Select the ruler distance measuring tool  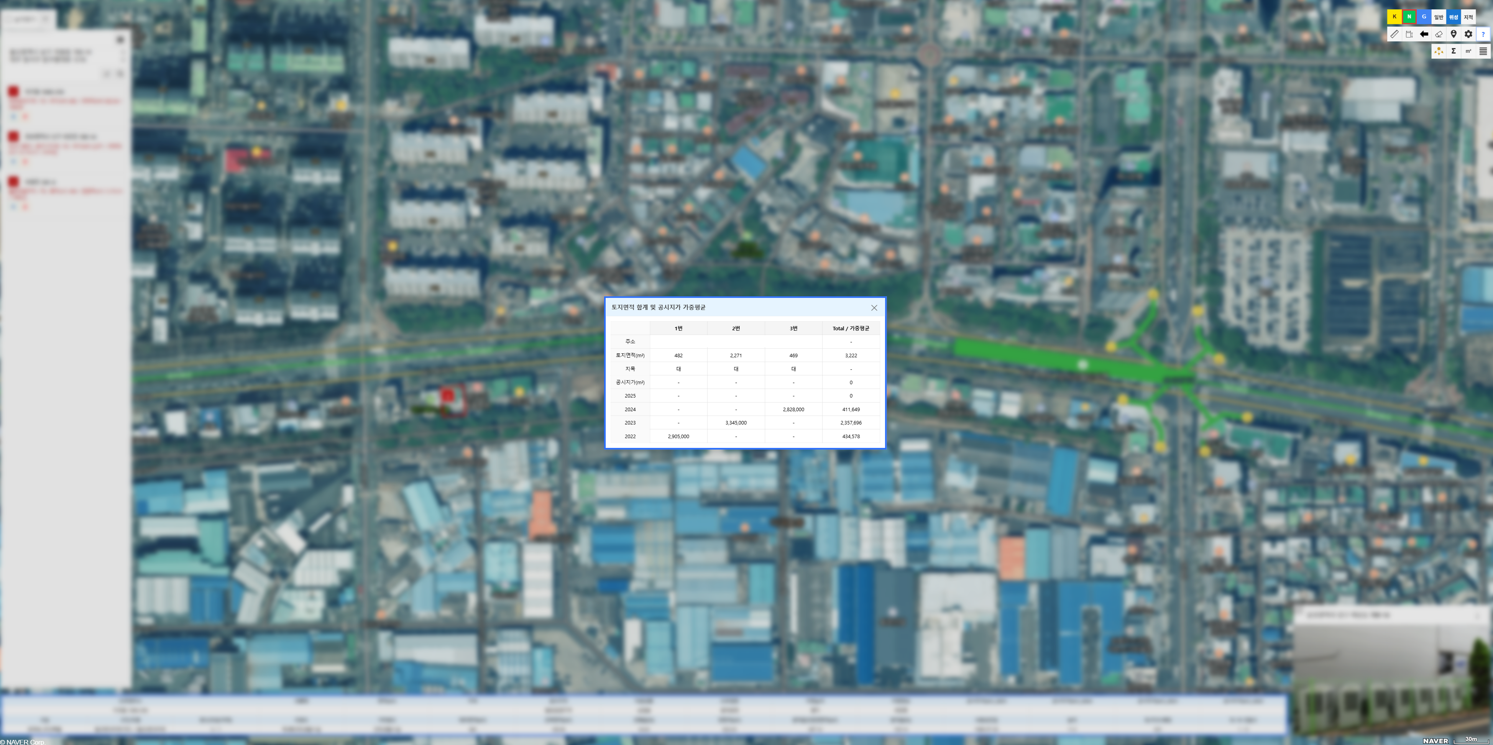click(x=1395, y=34)
